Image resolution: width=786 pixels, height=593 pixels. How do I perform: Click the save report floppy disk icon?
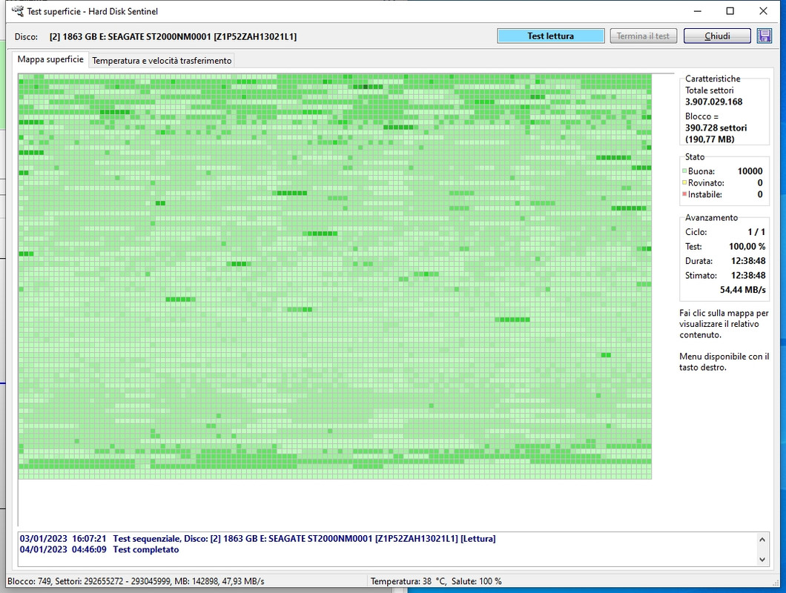coord(764,36)
